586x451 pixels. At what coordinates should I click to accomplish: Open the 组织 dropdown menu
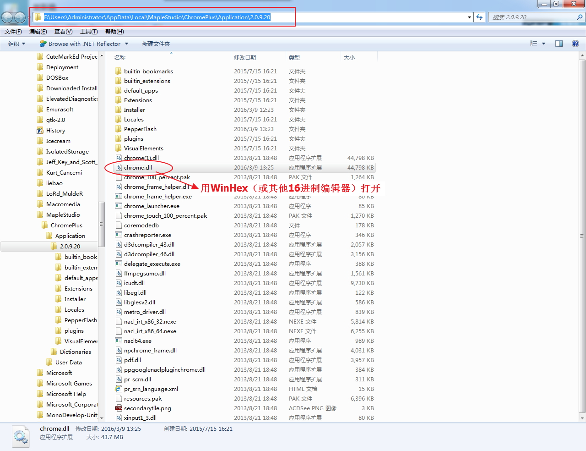(17, 44)
